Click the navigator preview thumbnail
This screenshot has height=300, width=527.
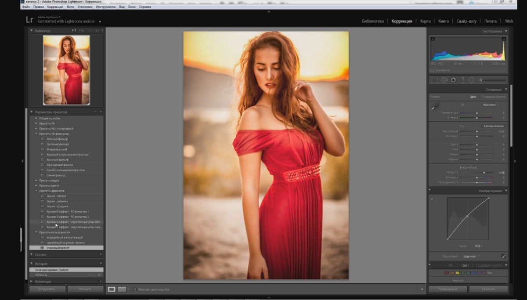66,70
